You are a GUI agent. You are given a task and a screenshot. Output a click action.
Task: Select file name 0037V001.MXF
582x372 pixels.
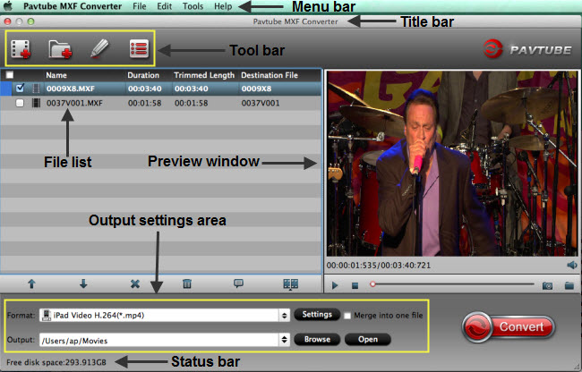[74, 103]
